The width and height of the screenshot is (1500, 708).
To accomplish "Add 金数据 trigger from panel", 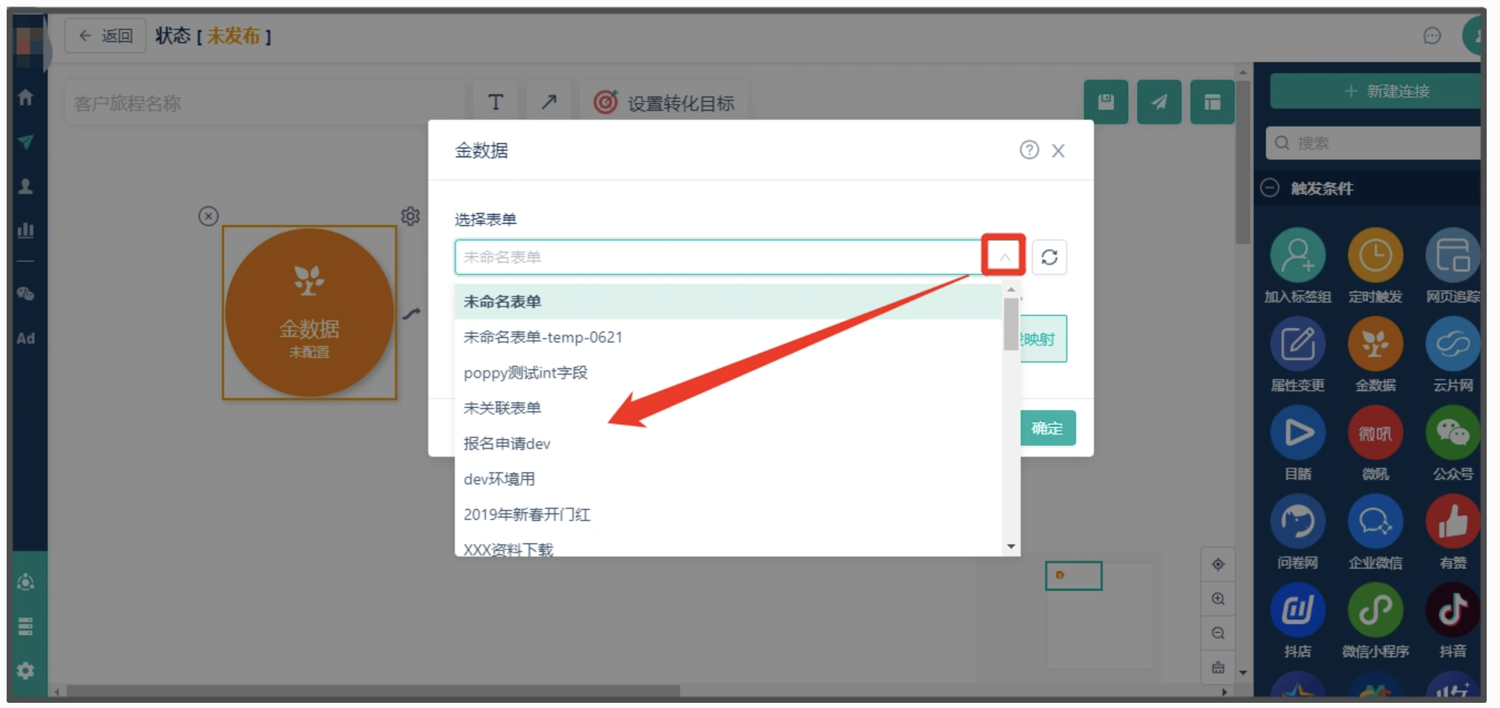I will 1375,355.
